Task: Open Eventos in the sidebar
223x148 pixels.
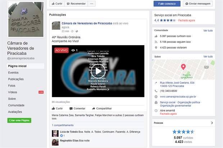Action: [x=13, y=73]
